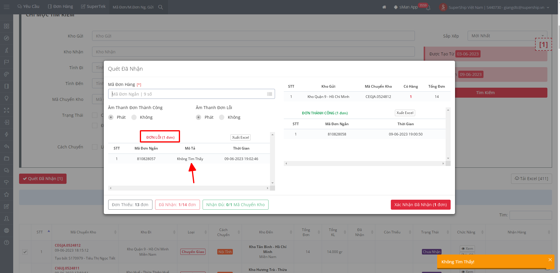
Task: Click Đã Nhận: 1/14 đơn button
Action: 177,205
